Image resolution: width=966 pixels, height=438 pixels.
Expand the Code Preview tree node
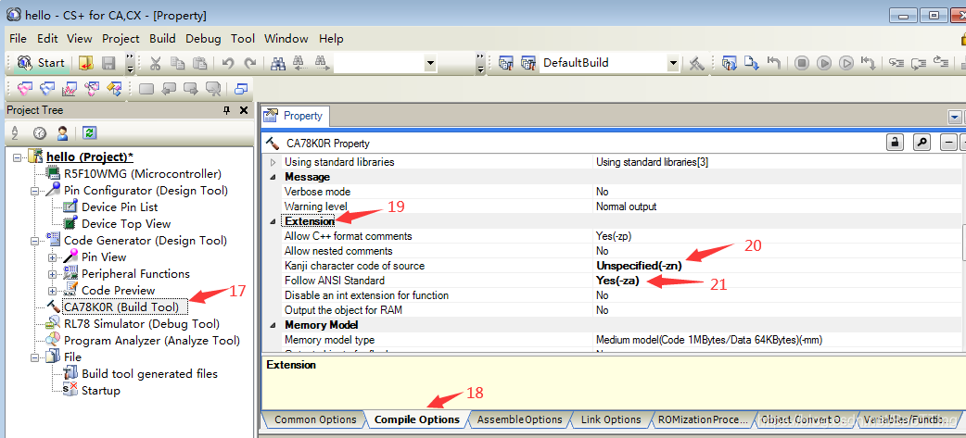[x=52, y=291]
